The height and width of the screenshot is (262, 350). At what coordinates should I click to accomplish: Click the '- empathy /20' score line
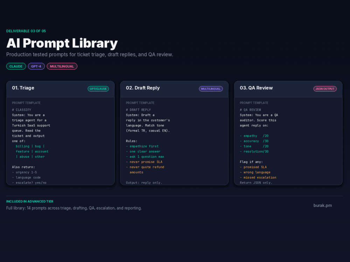tap(254, 136)
